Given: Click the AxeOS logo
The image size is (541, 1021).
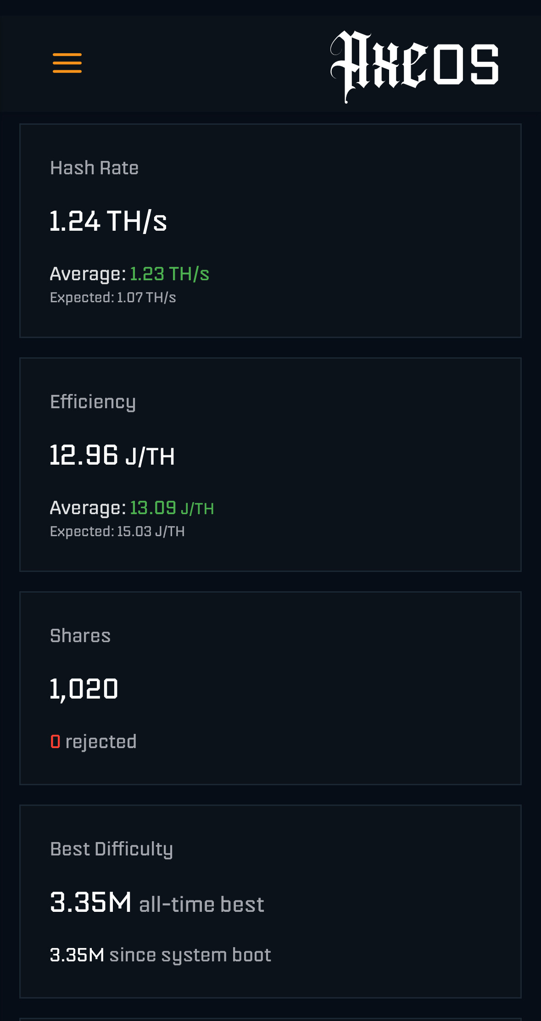Looking at the screenshot, I should 414,67.
